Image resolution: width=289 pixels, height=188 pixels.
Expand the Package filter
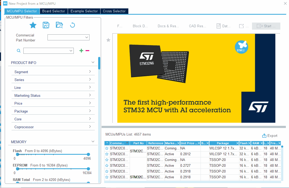pos(90,111)
